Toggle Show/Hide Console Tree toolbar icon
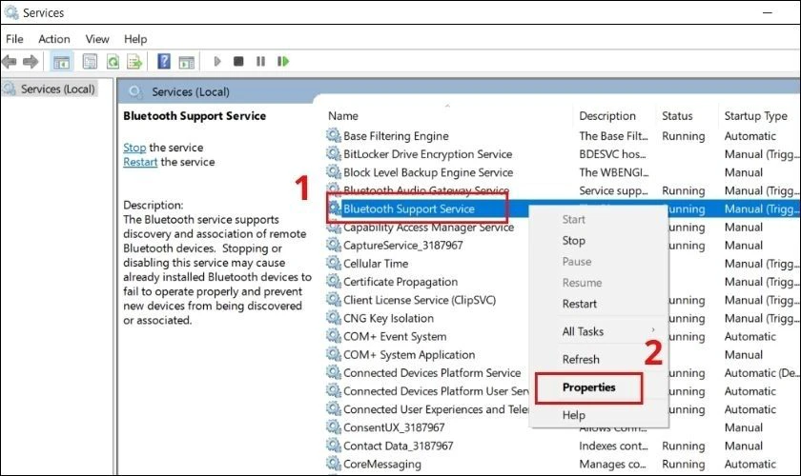 (61, 62)
